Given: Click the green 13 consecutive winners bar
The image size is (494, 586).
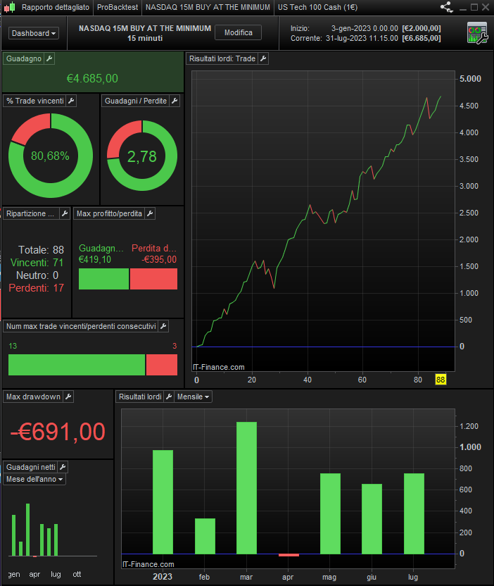Looking at the screenshot, I should (77, 365).
